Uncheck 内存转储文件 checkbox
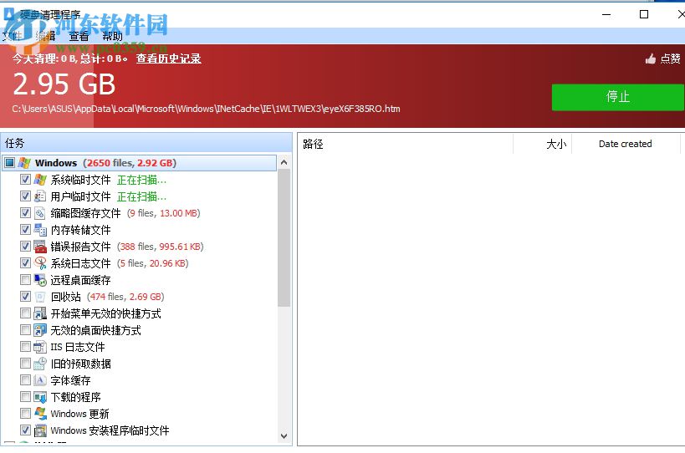Image resolution: width=685 pixels, height=453 pixels. point(25,230)
